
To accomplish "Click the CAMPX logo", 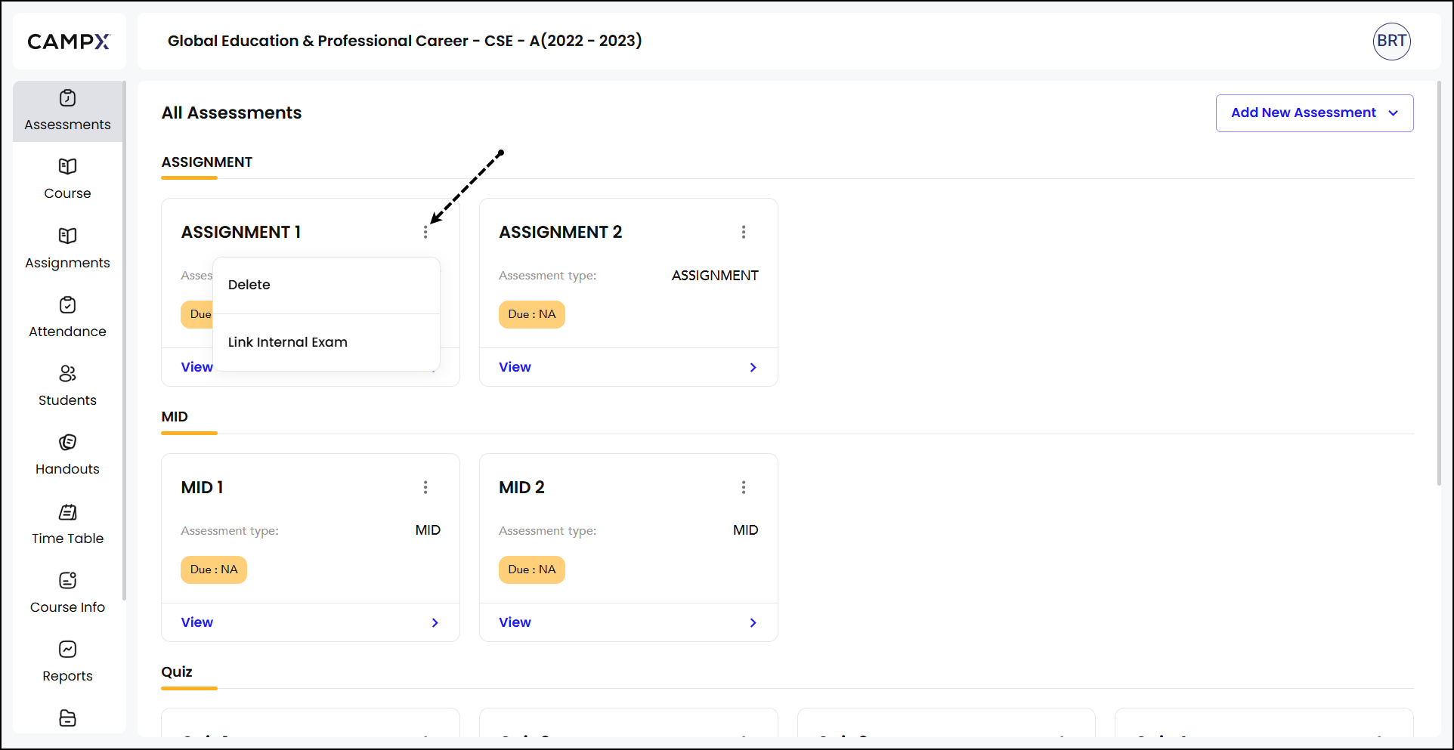I will [69, 42].
